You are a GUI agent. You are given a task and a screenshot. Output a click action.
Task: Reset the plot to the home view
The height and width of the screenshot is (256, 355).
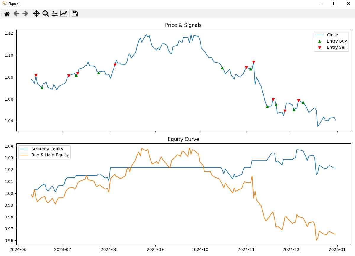pos(7,14)
